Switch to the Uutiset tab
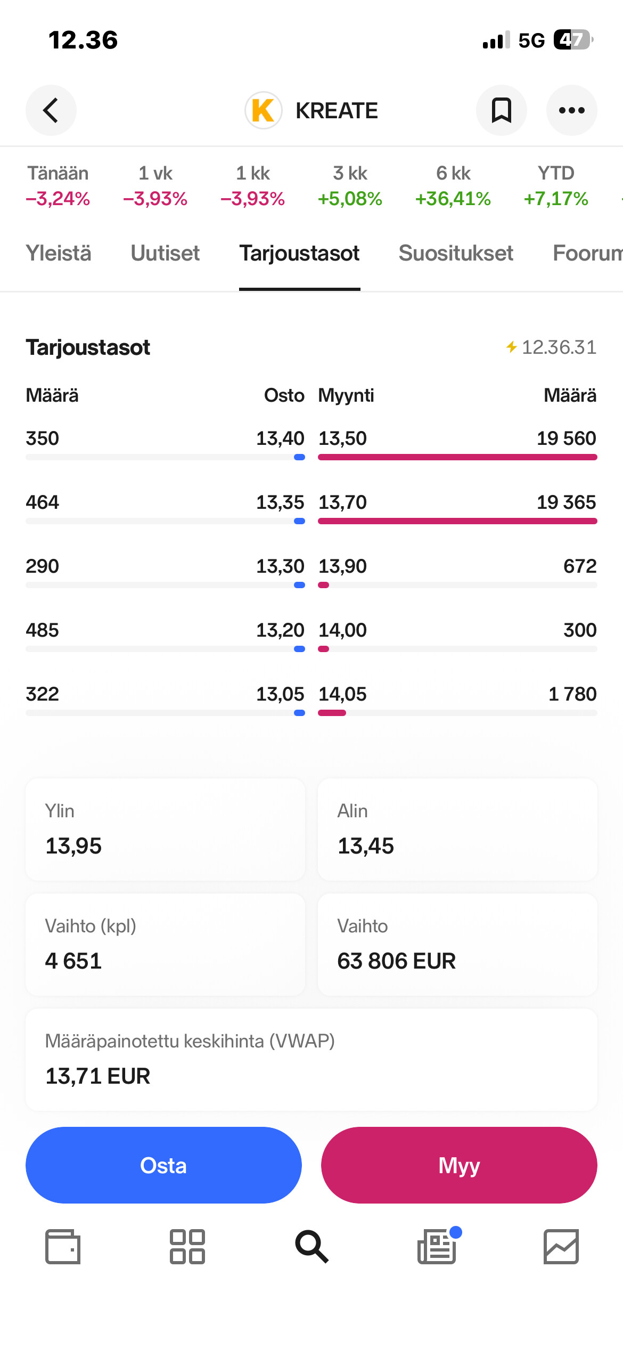The height and width of the screenshot is (1349, 623). point(165,253)
